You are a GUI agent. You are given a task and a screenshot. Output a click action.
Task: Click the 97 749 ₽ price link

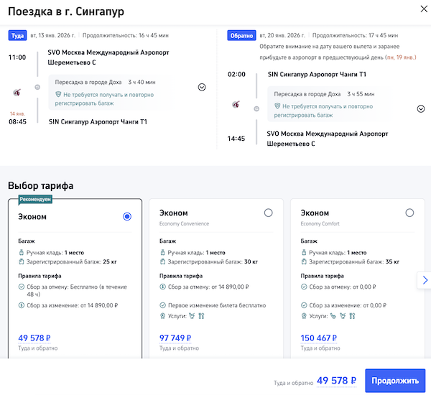174,338
